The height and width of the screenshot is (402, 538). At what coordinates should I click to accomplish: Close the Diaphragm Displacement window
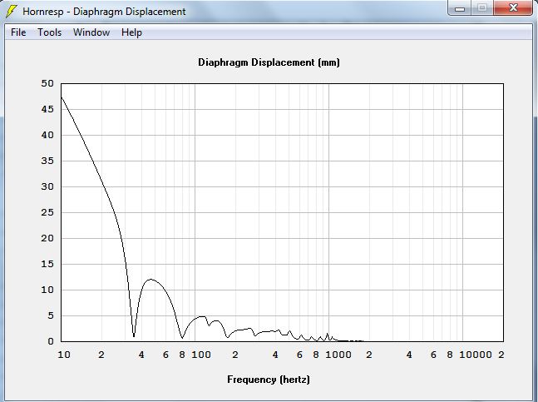[513, 8]
